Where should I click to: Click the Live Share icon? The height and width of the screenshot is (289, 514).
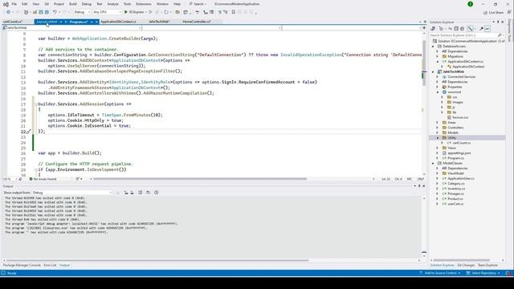(x=485, y=13)
